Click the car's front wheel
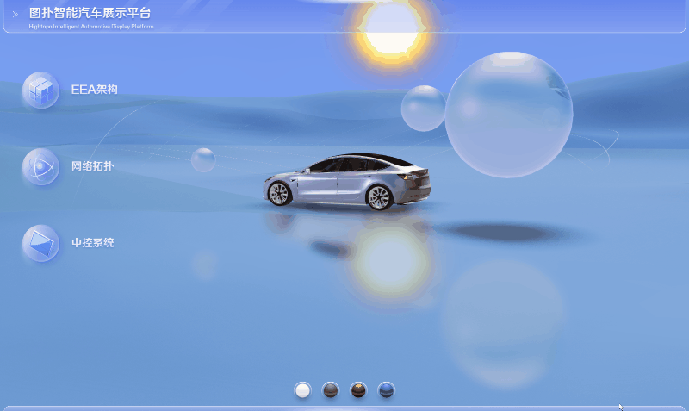 pos(279,194)
